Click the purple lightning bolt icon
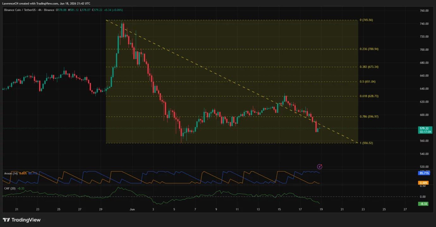The height and width of the screenshot is (227, 436). [x=320, y=166]
